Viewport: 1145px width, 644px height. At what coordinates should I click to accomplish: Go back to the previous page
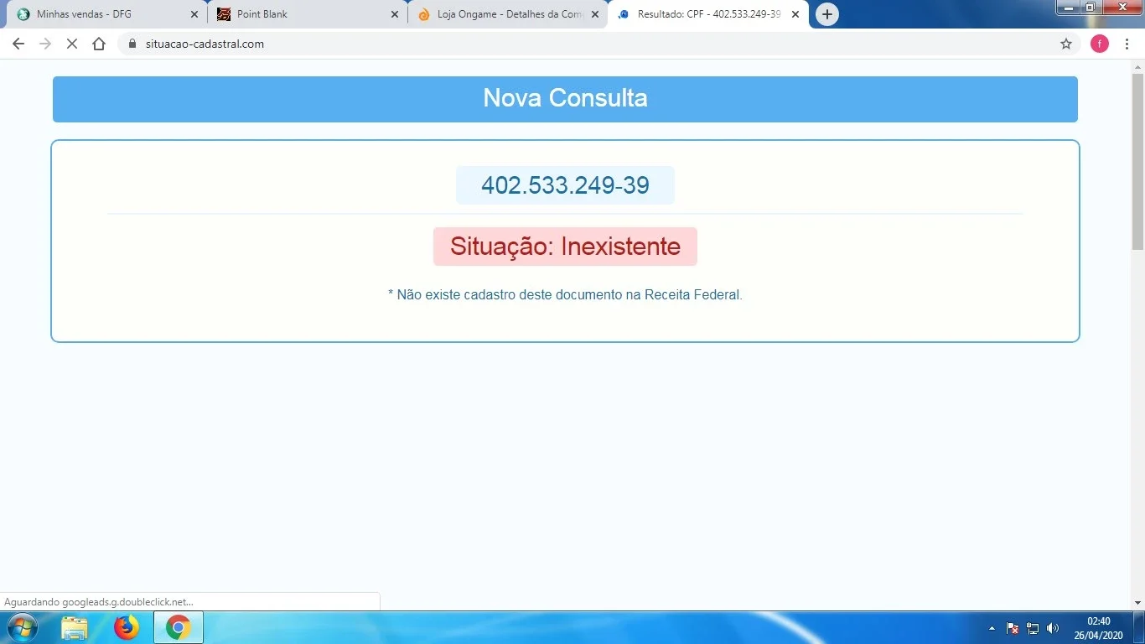click(18, 44)
